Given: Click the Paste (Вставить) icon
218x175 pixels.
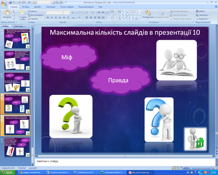Looking at the screenshot, I should click(x=7, y=13).
